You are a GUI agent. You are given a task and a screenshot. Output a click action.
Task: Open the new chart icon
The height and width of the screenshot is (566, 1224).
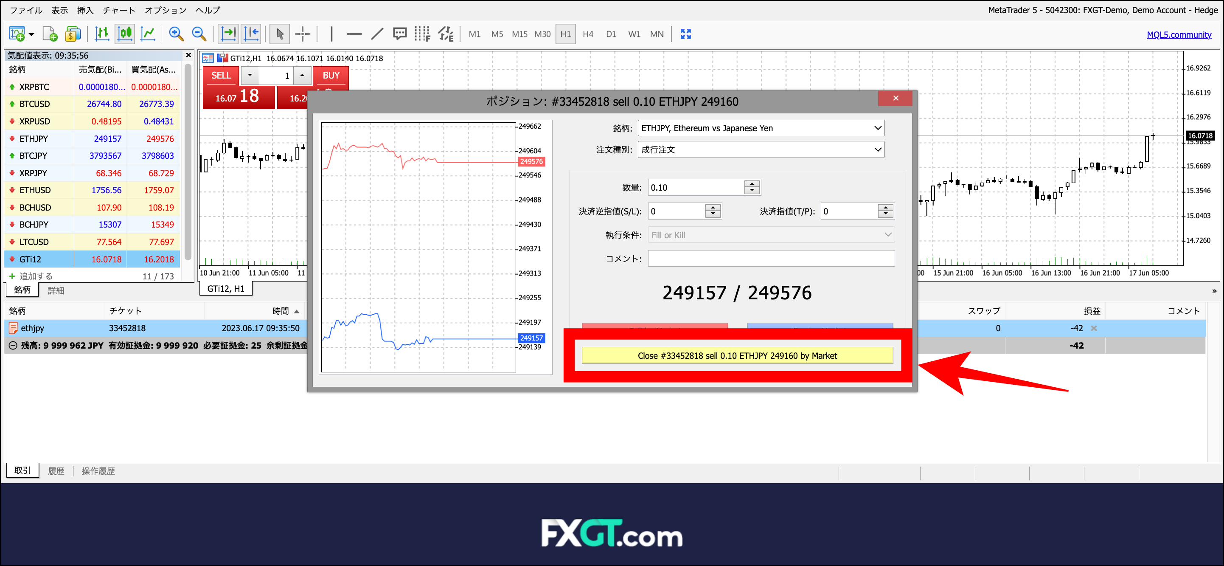(x=17, y=34)
